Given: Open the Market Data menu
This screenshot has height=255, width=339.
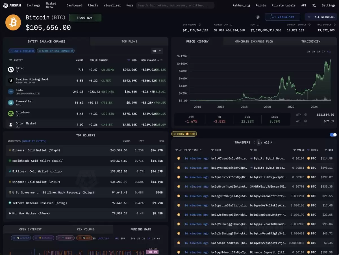Looking at the screenshot, I should click(51, 5).
